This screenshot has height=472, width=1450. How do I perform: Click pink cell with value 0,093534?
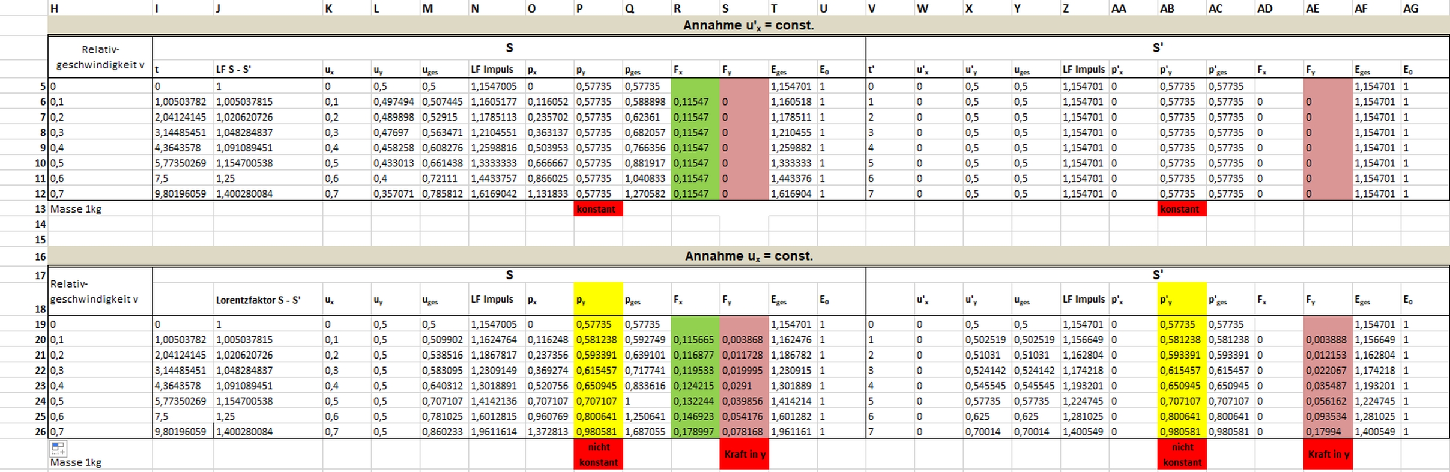coord(1328,417)
